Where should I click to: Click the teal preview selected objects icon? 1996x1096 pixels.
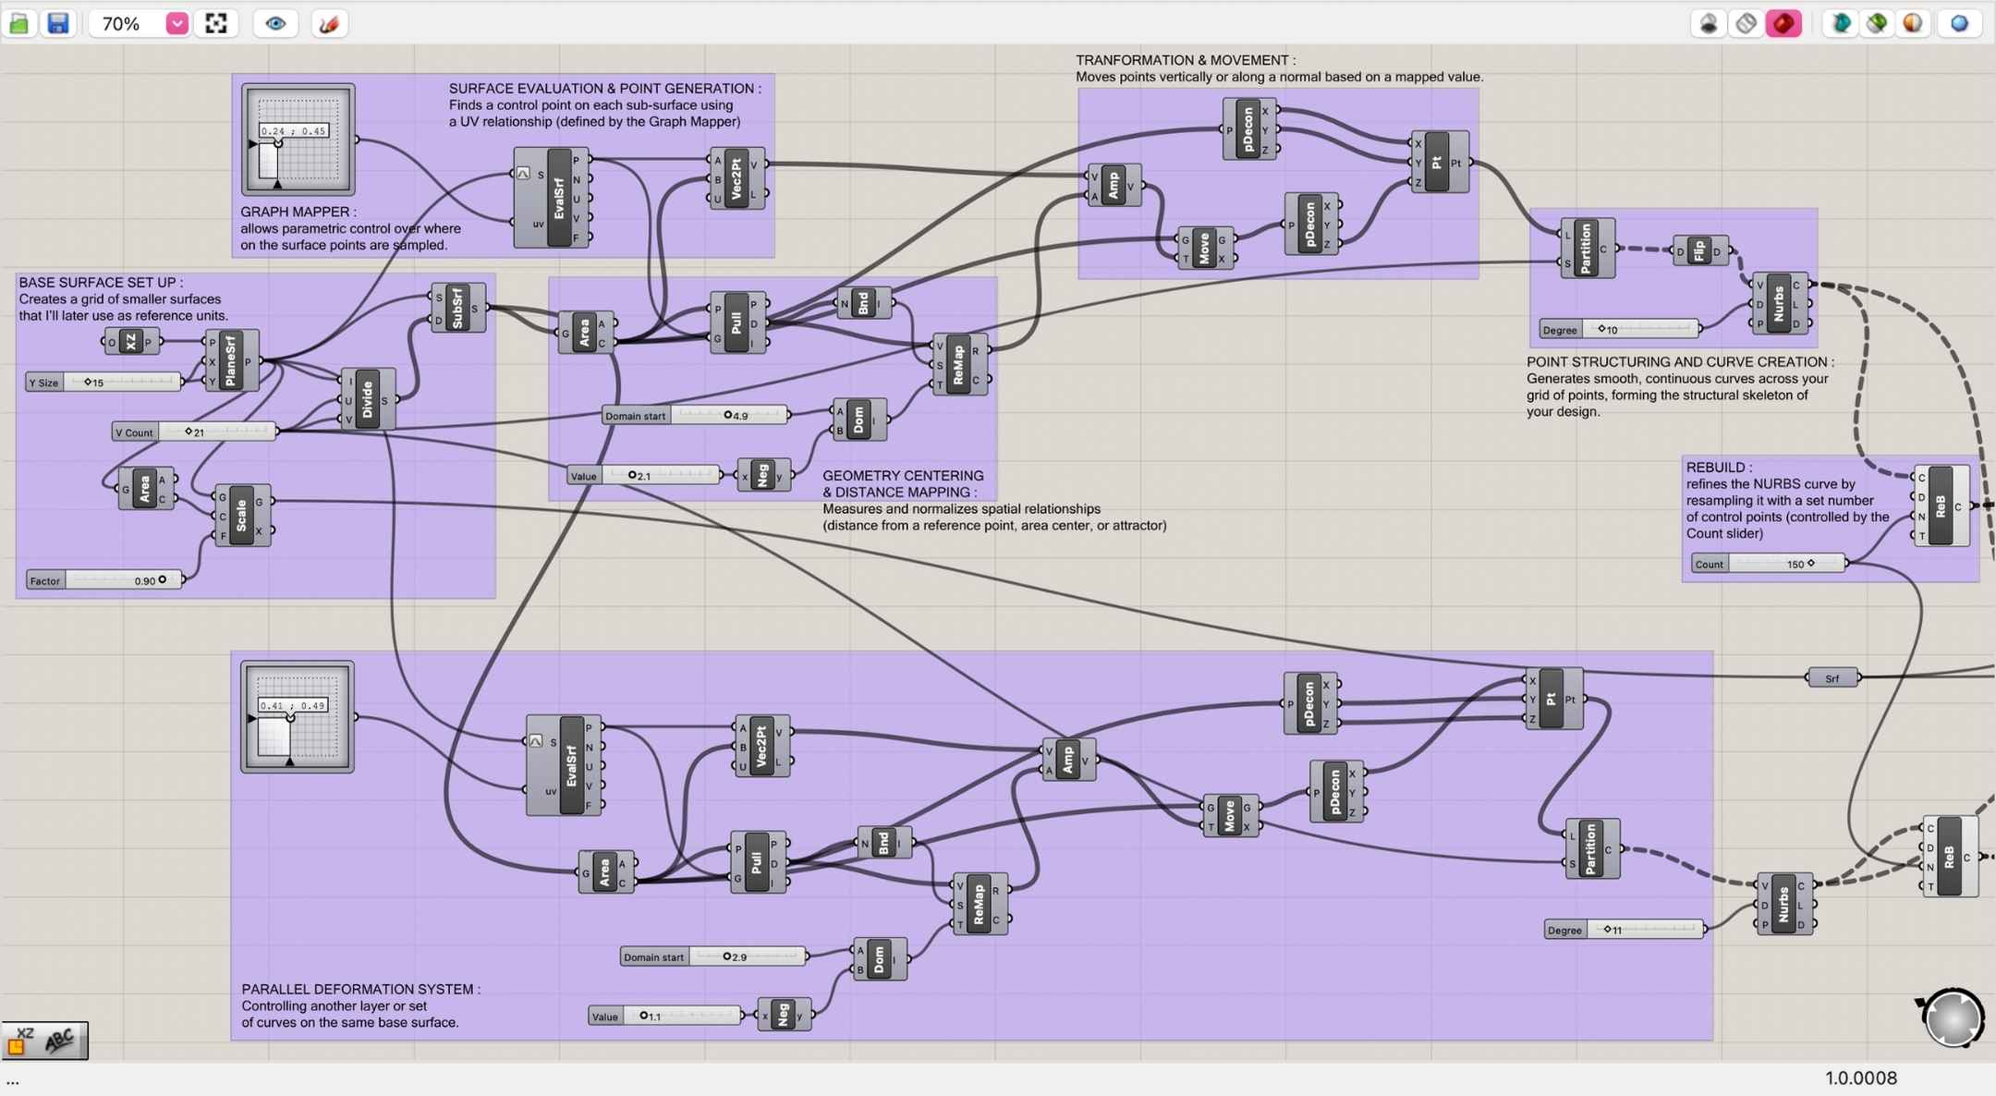point(1841,23)
